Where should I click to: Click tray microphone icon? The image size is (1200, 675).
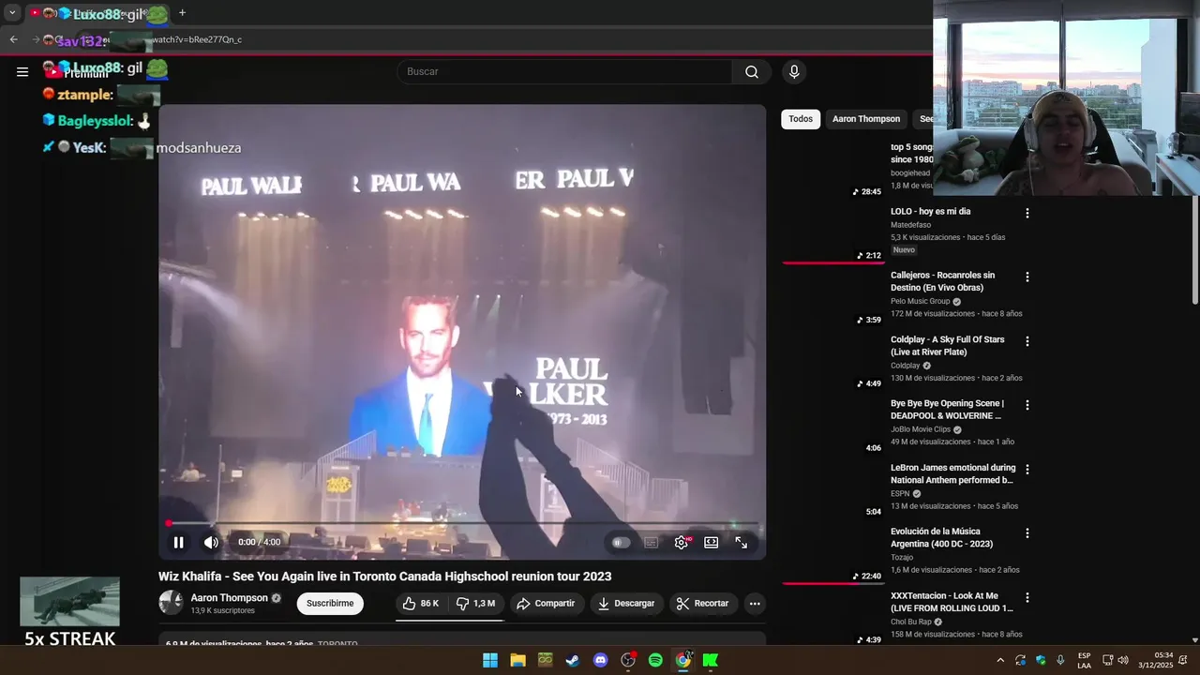1060,660
